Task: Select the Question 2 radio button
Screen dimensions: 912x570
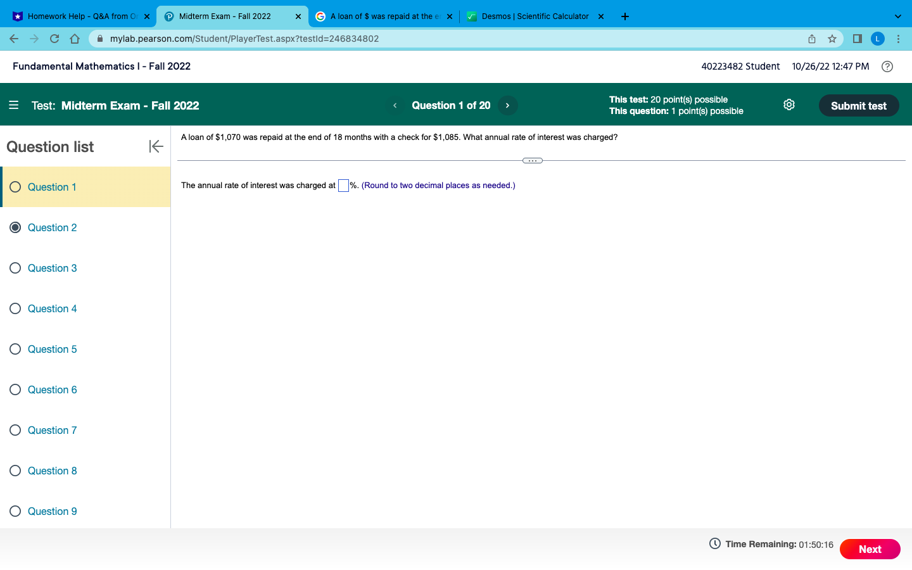Action: (15, 227)
